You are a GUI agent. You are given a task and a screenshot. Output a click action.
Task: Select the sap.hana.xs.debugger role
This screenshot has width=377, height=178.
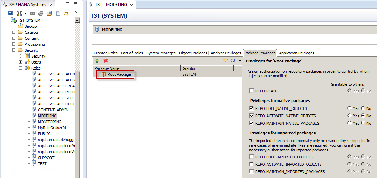point(57,140)
